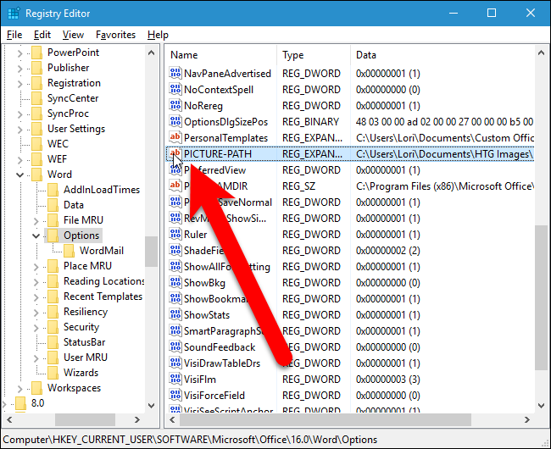
Task: Click the PersonalTemplates string value icon
Action: [x=175, y=137]
